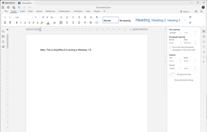Viewport: 207px width, 132px height.
Task: Apply the font color button
Action: [x=48, y=23]
